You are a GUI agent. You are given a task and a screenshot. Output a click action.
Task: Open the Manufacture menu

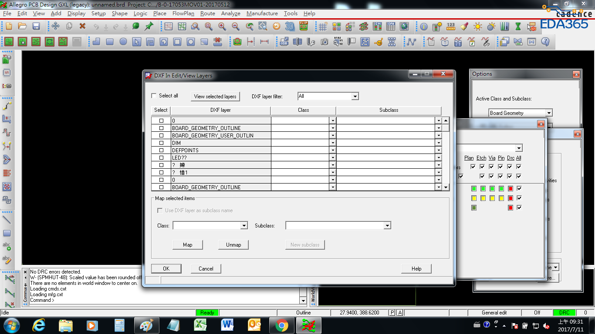(x=262, y=13)
